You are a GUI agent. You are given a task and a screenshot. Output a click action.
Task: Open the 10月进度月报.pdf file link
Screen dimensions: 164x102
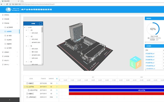[x=150, y=66]
